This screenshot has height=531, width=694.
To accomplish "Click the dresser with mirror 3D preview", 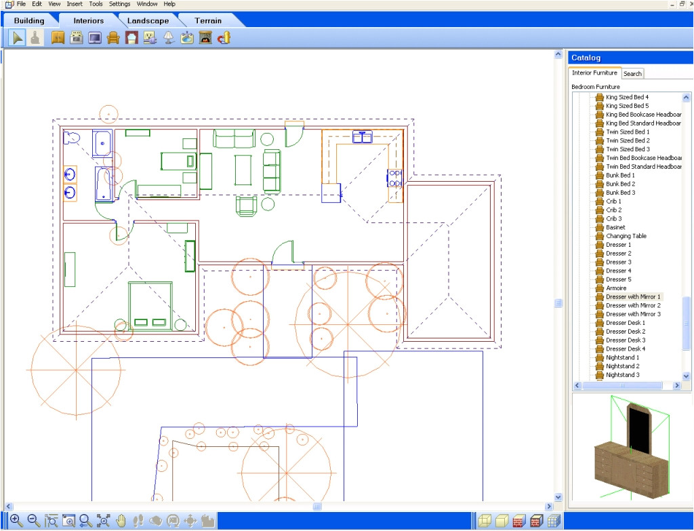I will click(630, 447).
